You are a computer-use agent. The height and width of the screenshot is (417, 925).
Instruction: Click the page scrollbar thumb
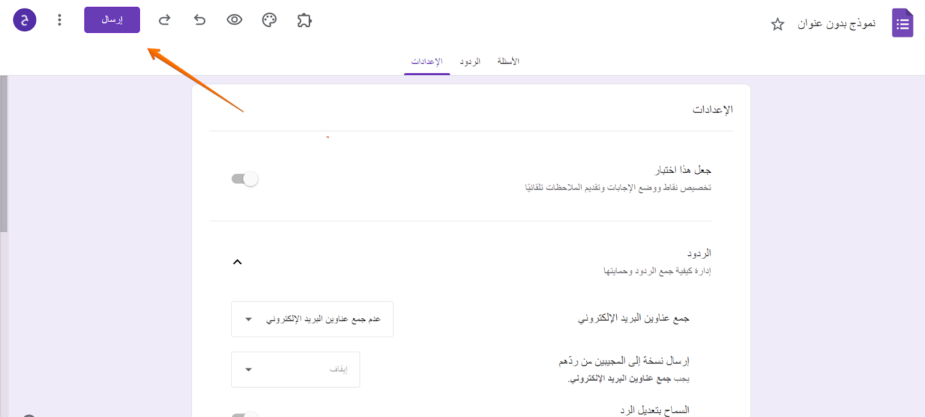[4, 154]
